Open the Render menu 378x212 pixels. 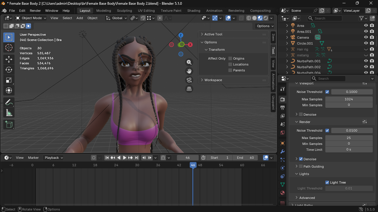35,11
